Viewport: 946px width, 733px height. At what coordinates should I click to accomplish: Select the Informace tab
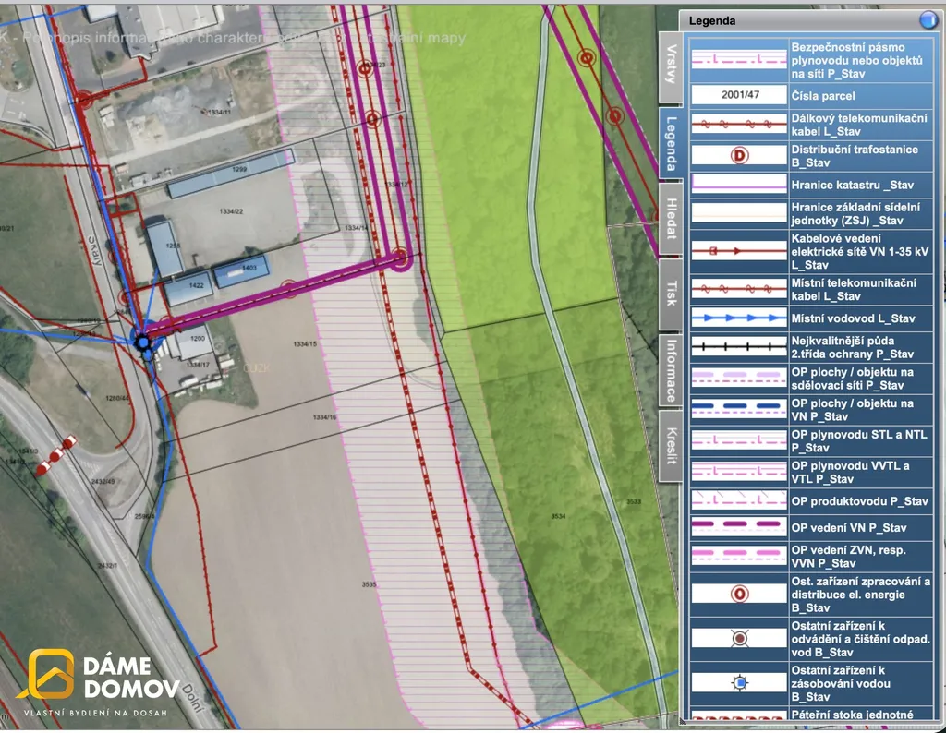[x=672, y=368]
